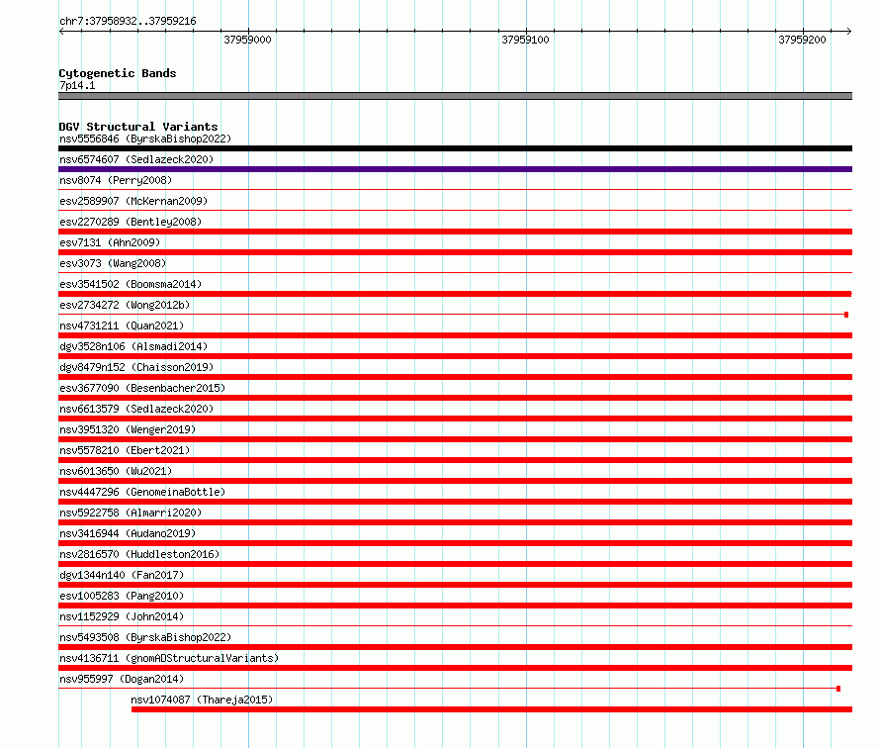Click the right arrow of the ruler
Image resolution: width=880 pixels, height=748 pixels.
pyautogui.click(x=848, y=31)
